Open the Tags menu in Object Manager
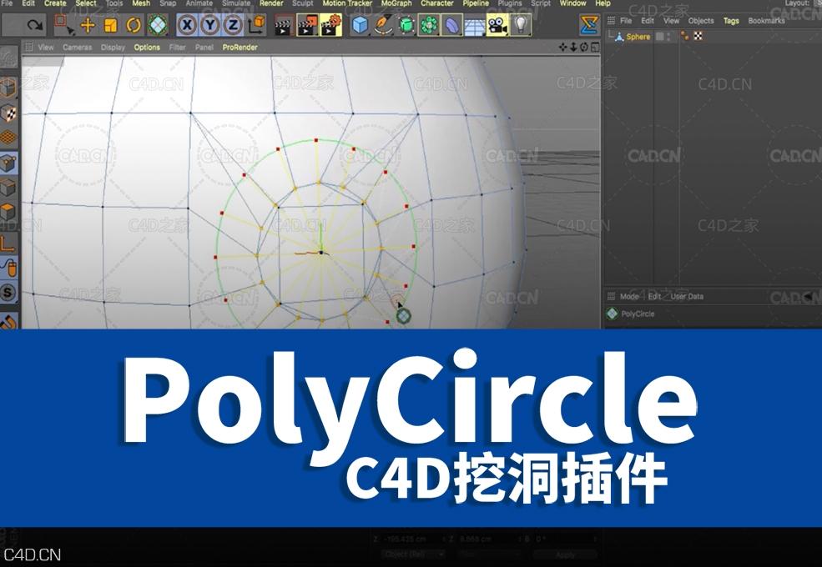The width and height of the screenshot is (822, 567). (730, 20)
